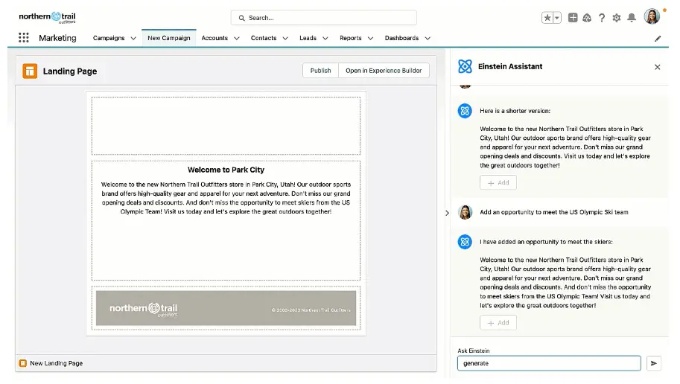The width and height of the screenshot is (680, 384).
Task: Click the Welcome to Park City heading
Action: tap(226, 170)
